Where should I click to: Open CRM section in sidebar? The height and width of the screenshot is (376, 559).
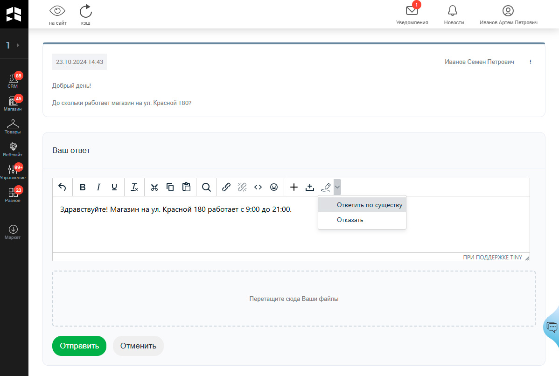pos(13,81)
